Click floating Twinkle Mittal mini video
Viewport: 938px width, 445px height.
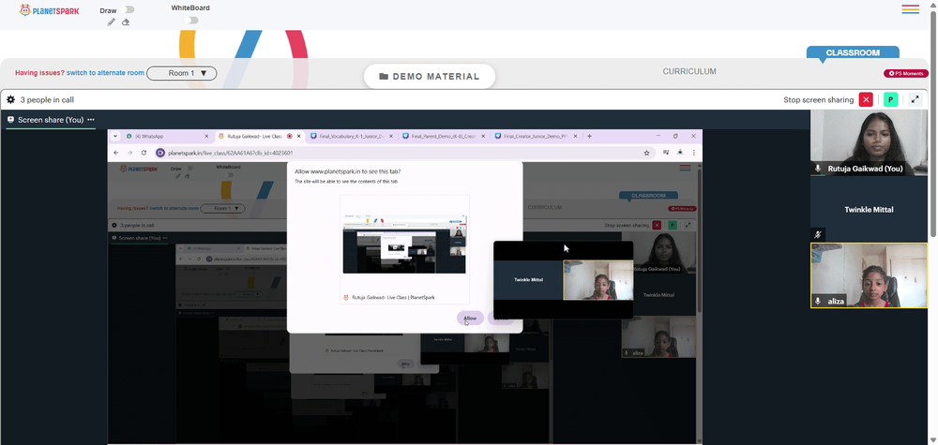tap(528, 279)
